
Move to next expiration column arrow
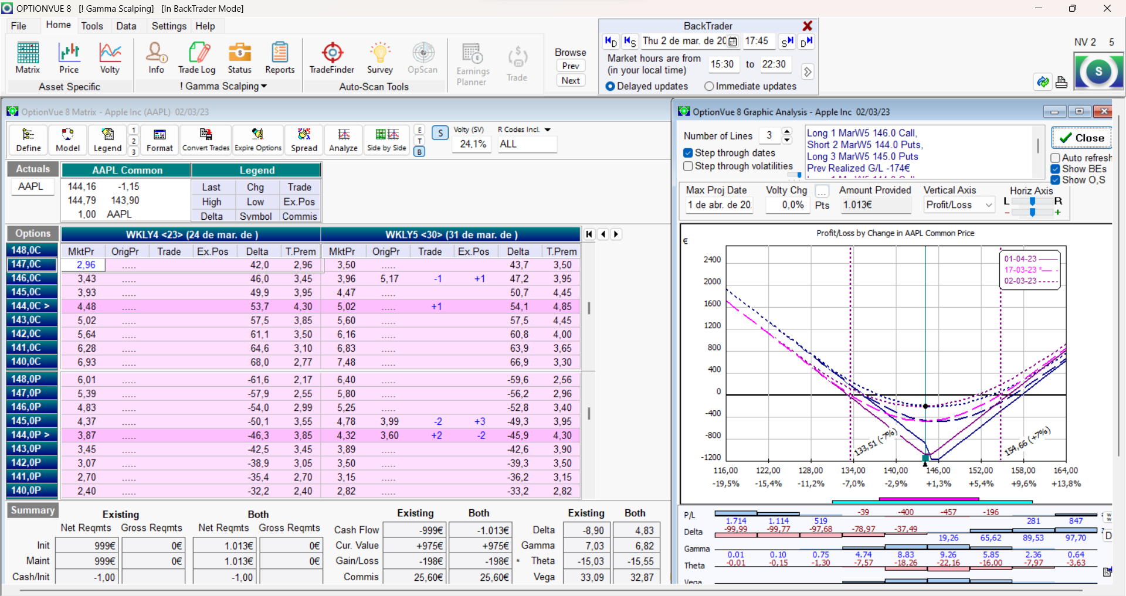coord(616,234)
